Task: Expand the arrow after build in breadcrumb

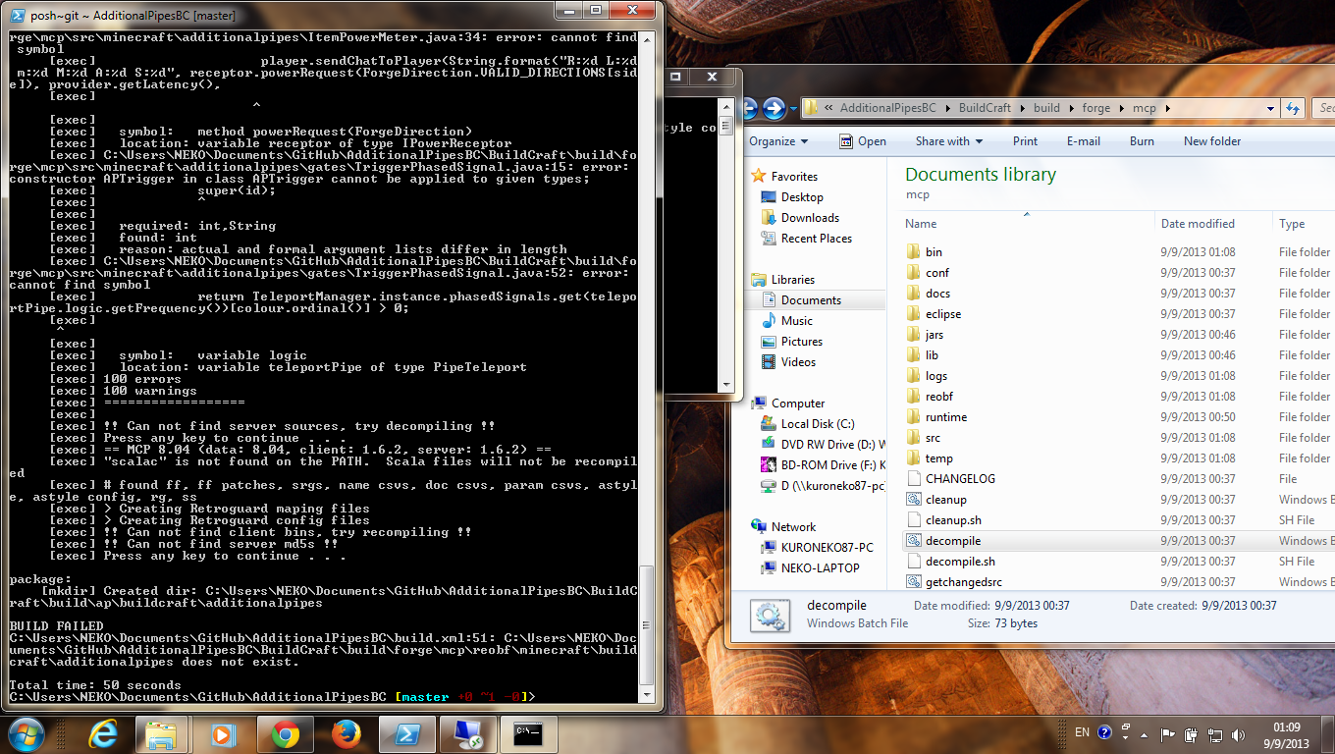Action: (x=1071, y=108)
